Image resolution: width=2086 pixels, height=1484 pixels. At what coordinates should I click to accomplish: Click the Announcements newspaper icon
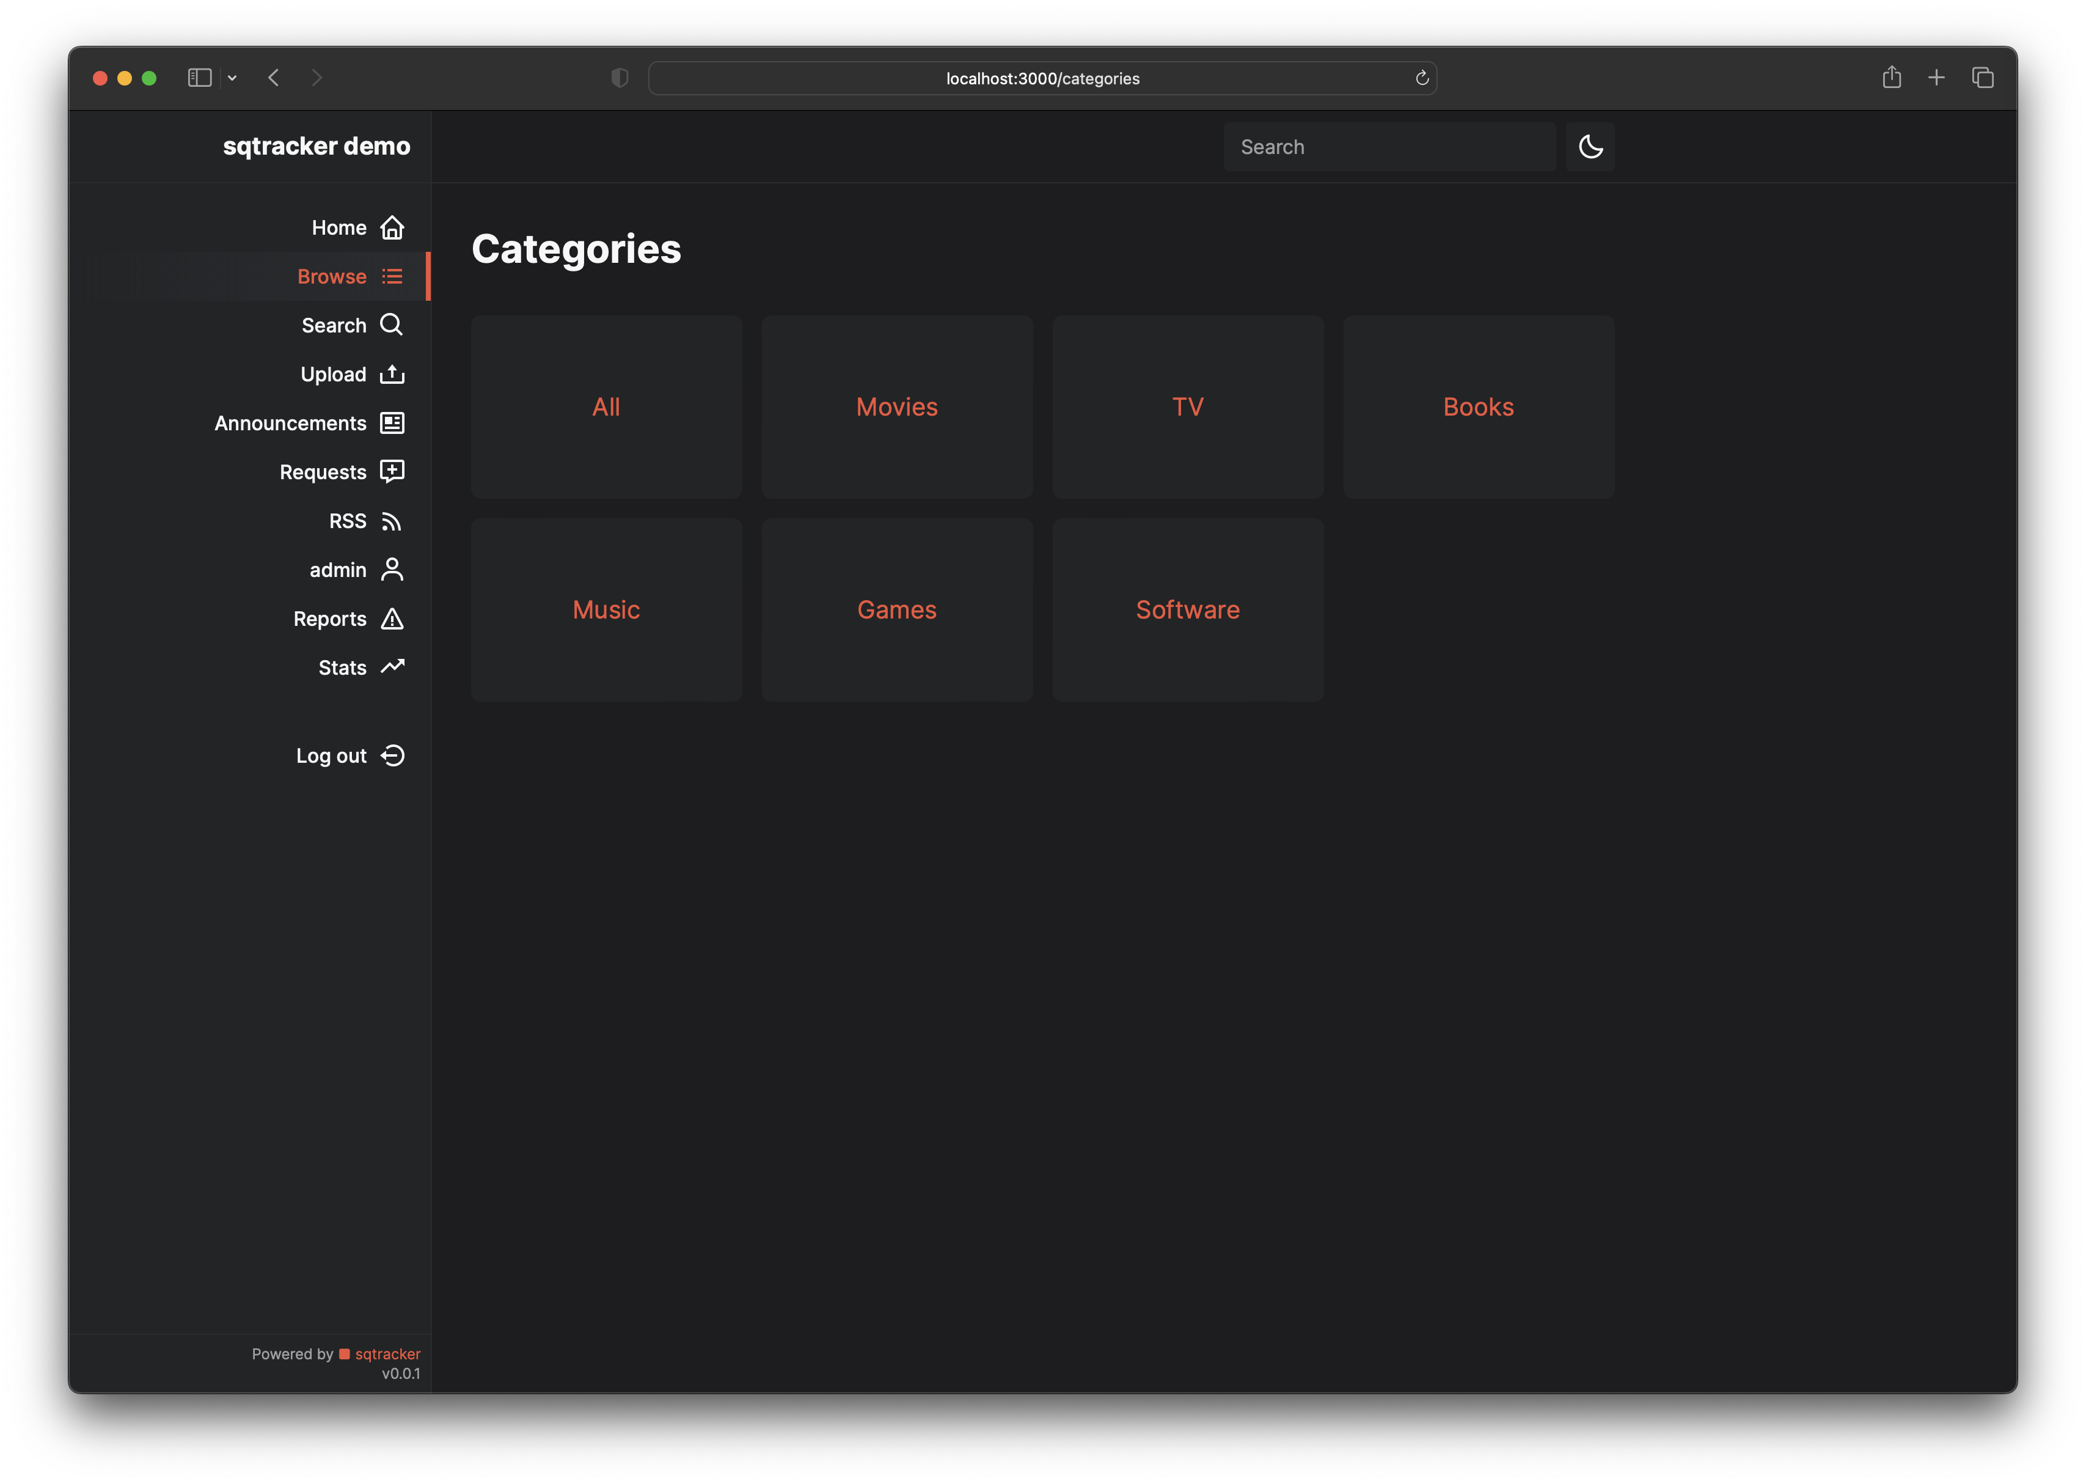point(392,423)
